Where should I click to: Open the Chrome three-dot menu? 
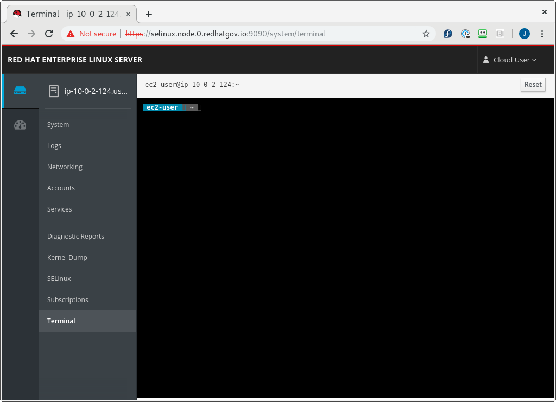click(542, 34)
